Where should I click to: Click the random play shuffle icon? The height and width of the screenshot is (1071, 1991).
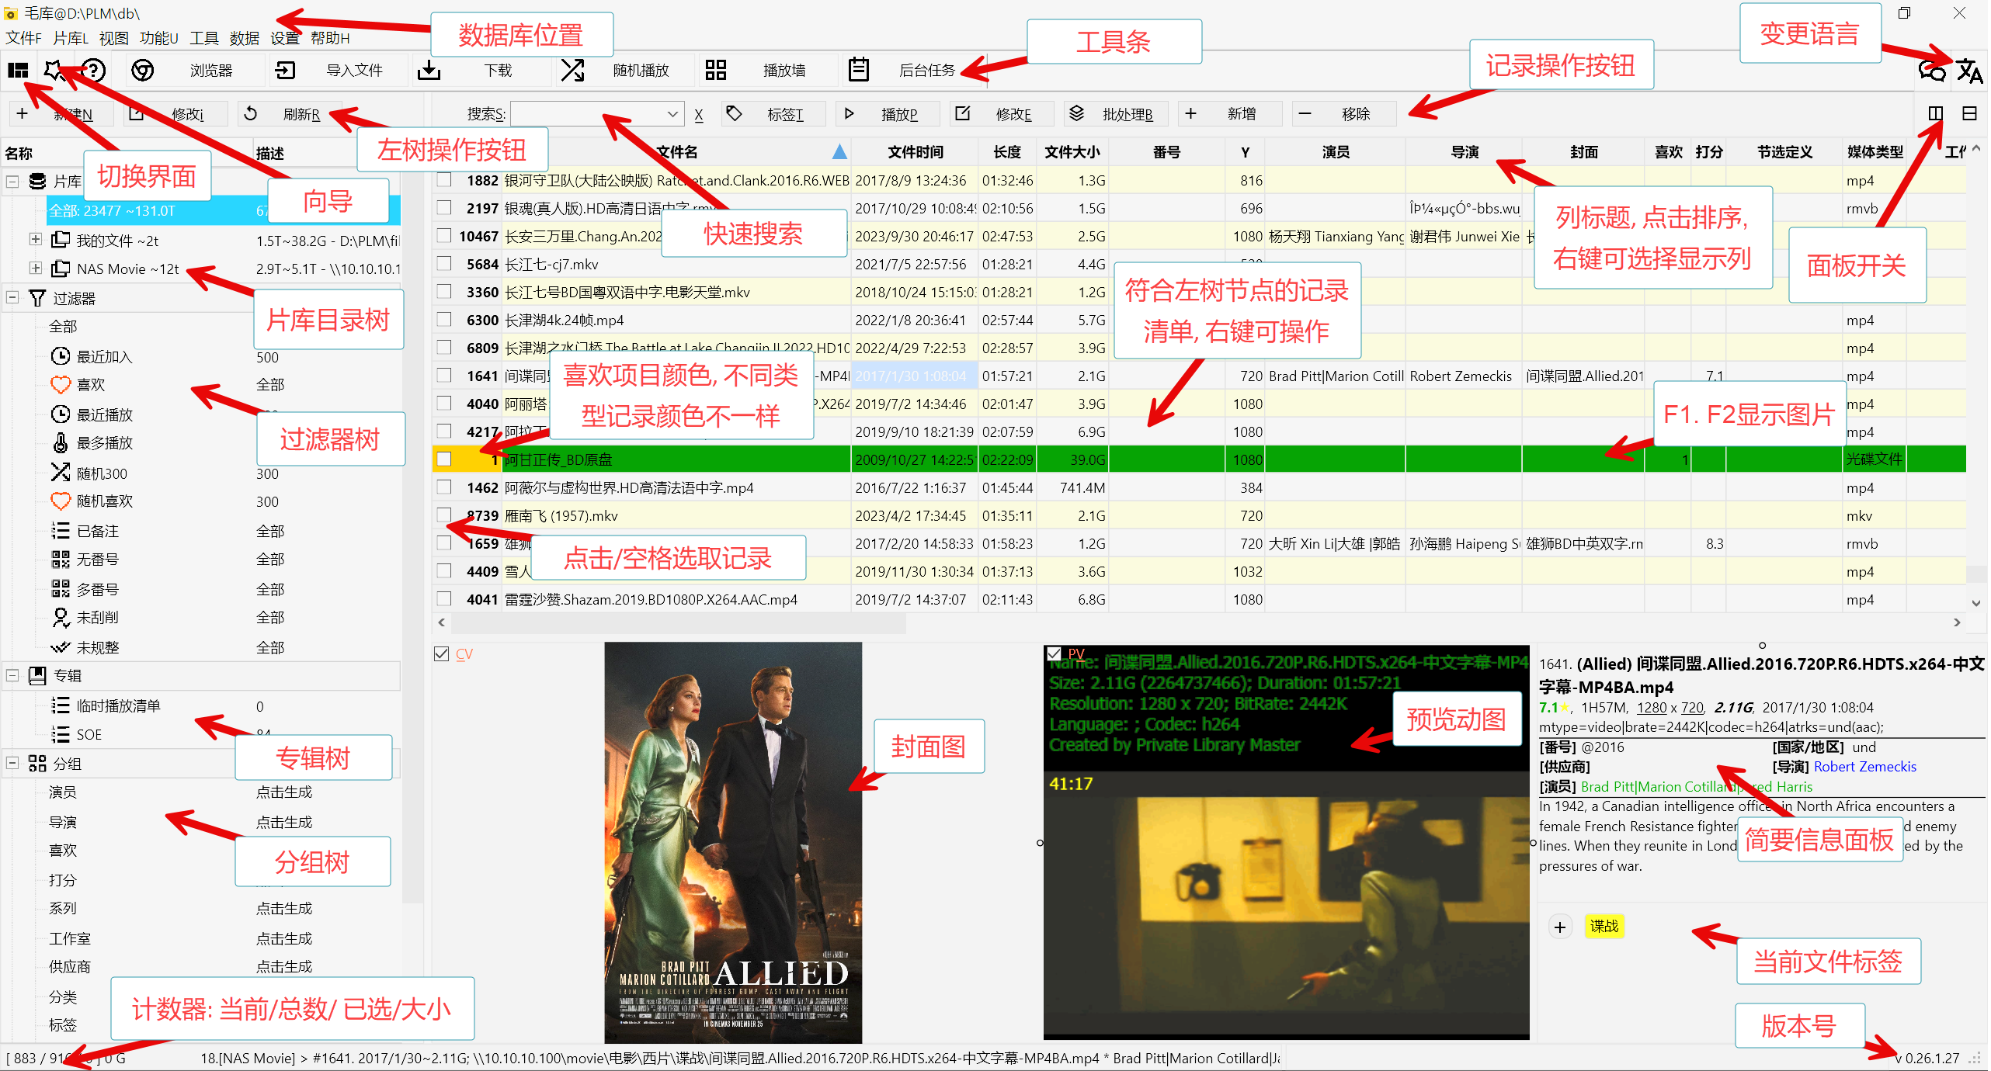point(572,71)
